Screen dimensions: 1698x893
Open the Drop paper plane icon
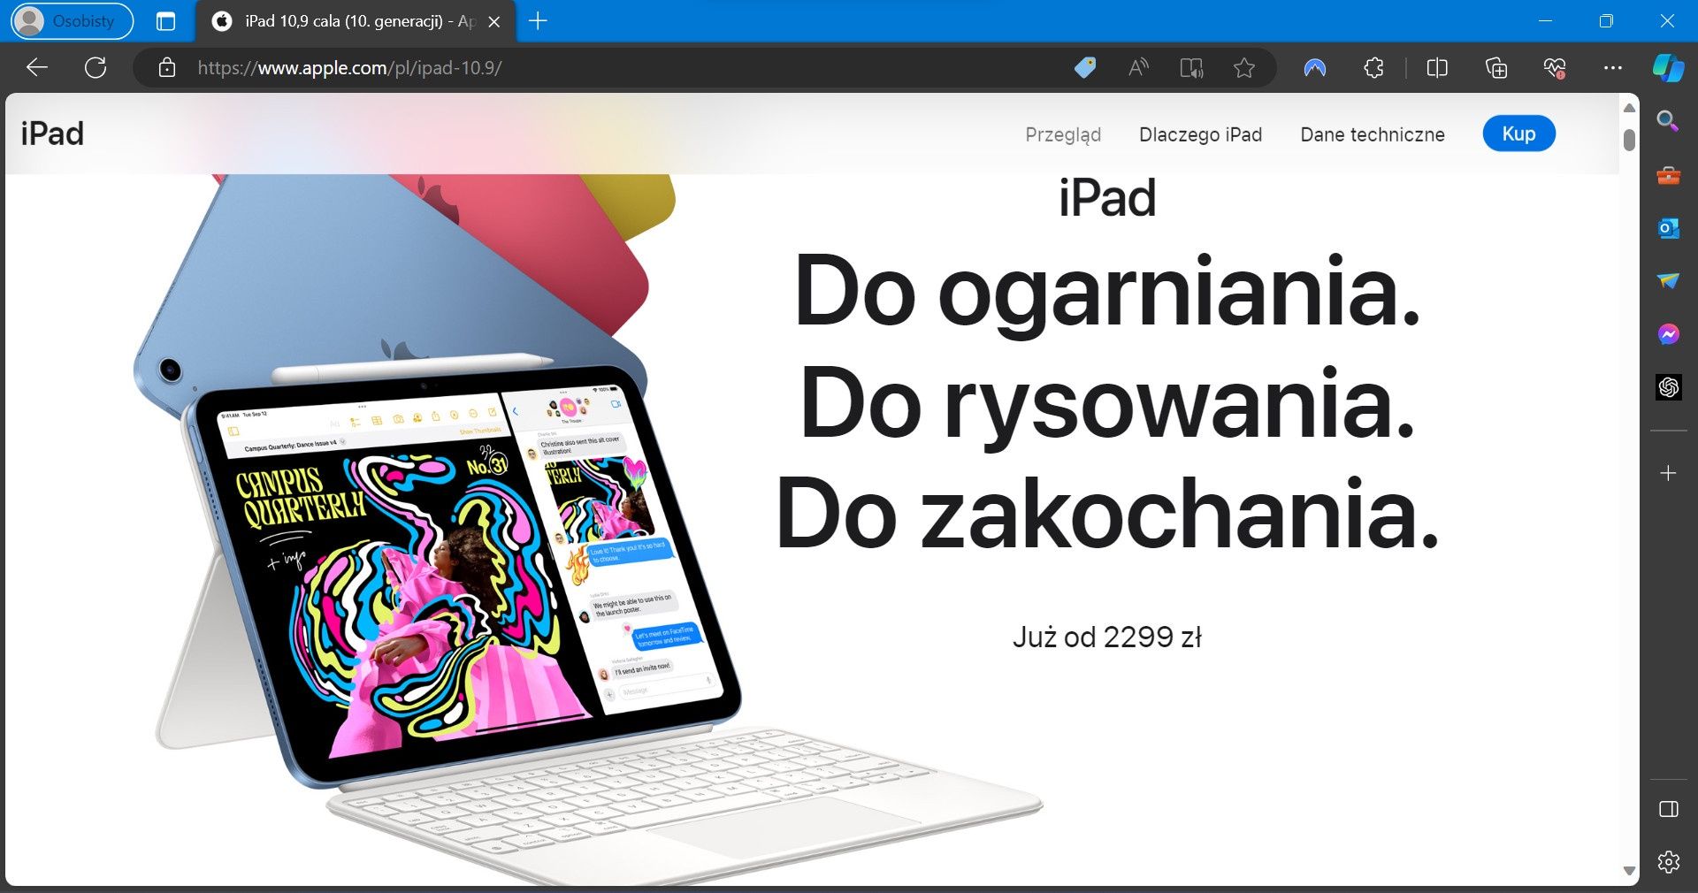[x=1668, y=281]
